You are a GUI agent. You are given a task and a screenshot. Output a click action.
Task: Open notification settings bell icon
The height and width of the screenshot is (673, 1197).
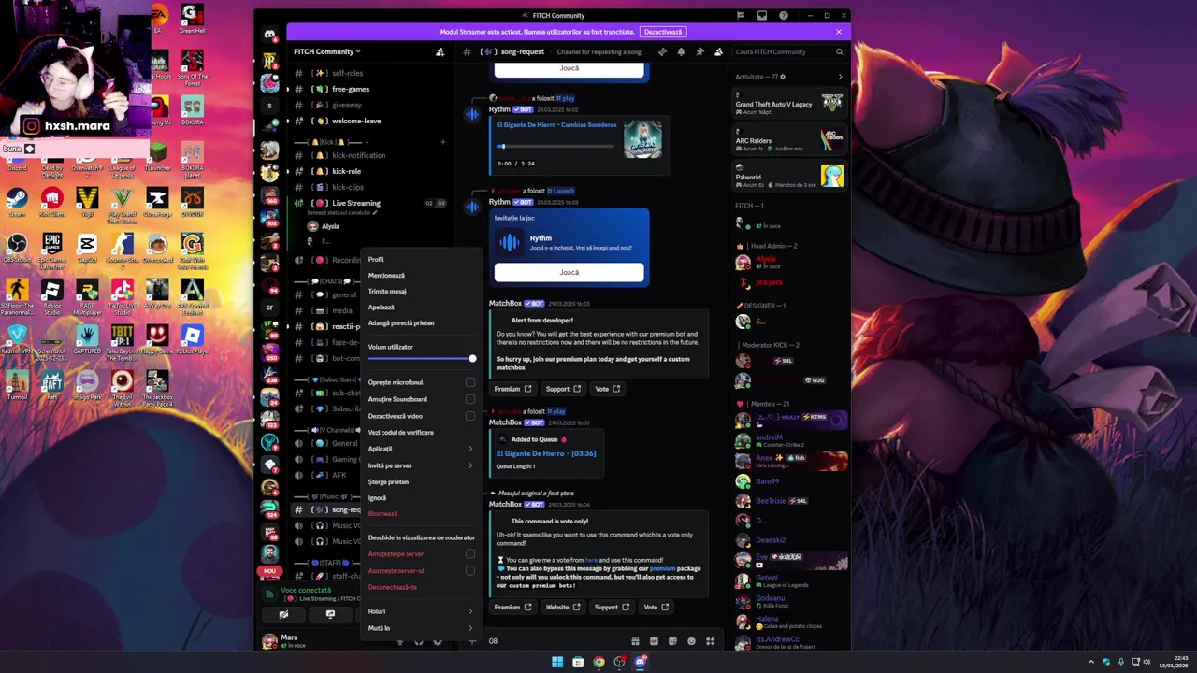click(681, 52)
